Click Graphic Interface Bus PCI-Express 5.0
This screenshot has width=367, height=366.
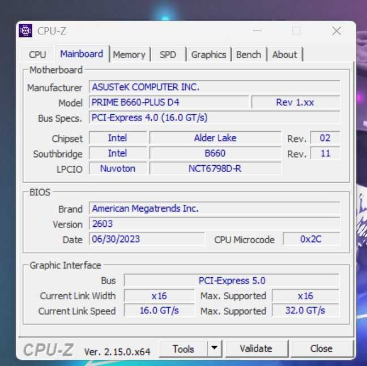232,281
